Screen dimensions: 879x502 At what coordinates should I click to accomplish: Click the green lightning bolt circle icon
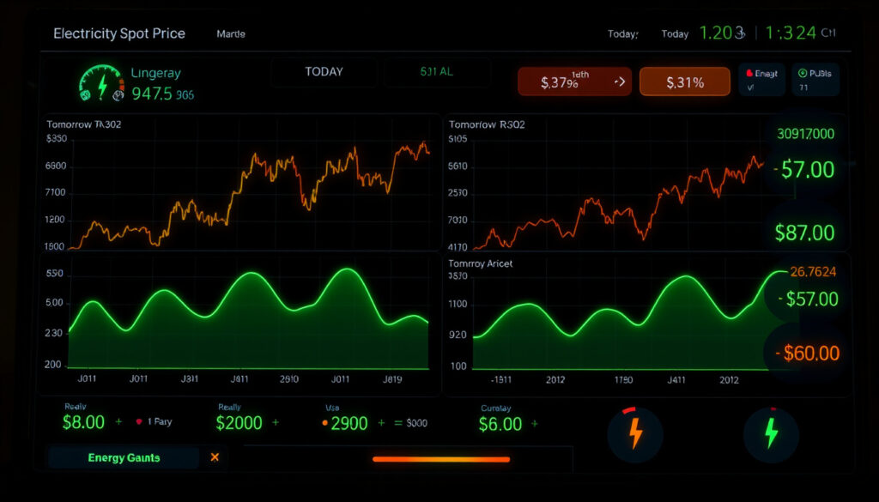coord(772,434)
